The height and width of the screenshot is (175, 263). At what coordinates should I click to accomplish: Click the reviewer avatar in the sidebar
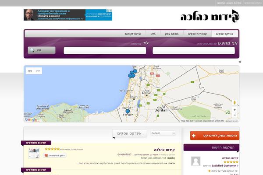[196, 161]
